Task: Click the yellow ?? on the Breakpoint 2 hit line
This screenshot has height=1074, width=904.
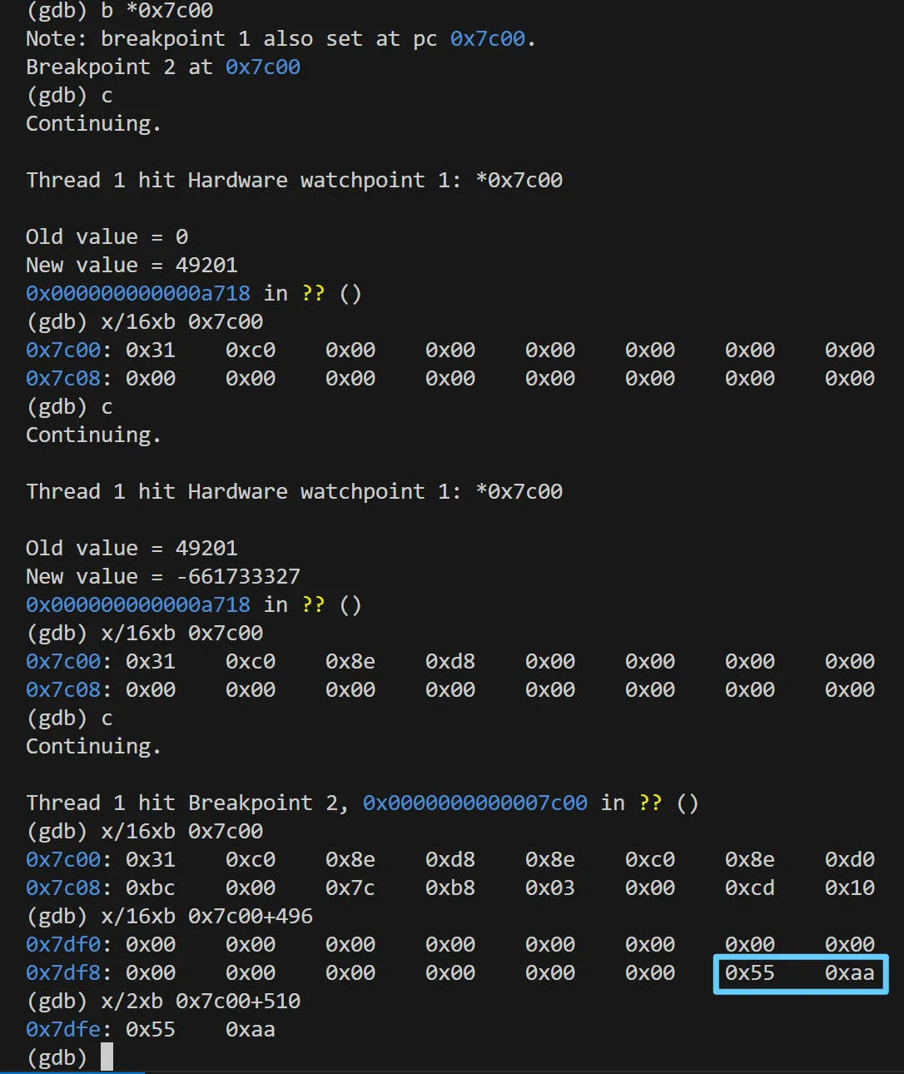Action: coord(650,803)
